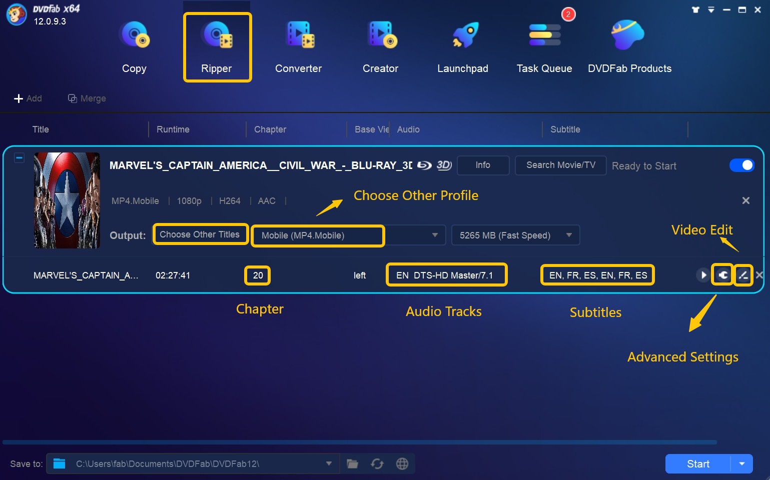The height and width of the screenshot is (480, 770).
Task: Click the Captain America movie thumbnail
Action: click(x=67, y=200)
